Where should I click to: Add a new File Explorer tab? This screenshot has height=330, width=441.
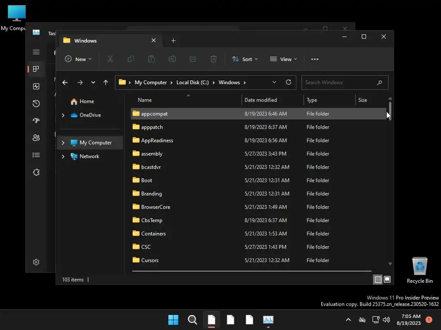pyautogui.click(x=173, y=41)
